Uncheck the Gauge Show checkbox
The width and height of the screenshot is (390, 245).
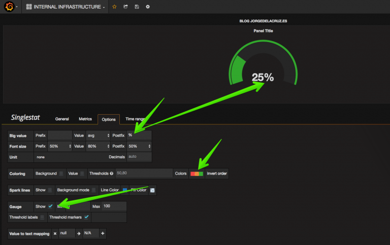(x=50, y=206)
